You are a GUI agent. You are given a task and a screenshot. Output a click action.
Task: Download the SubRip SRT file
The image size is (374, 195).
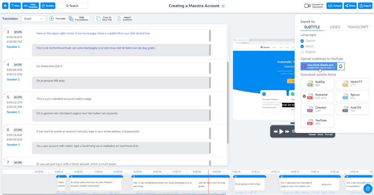317,83
